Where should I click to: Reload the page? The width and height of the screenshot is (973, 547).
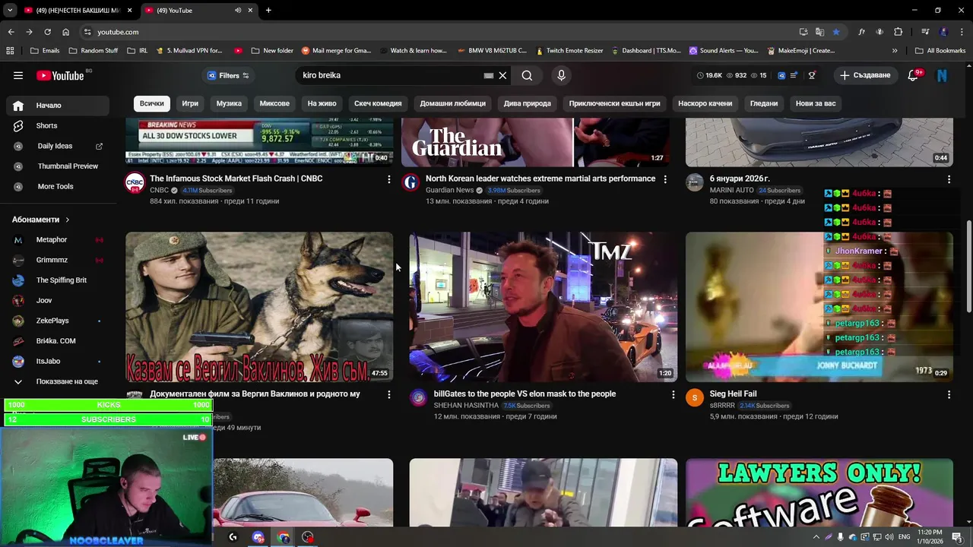[x=47, y=32]
